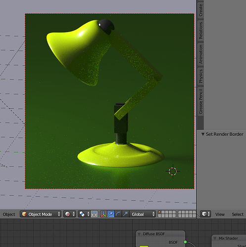Open the Object Mode dropdown
The width and height of the screenshot is (246, 247).
point(41,214)
